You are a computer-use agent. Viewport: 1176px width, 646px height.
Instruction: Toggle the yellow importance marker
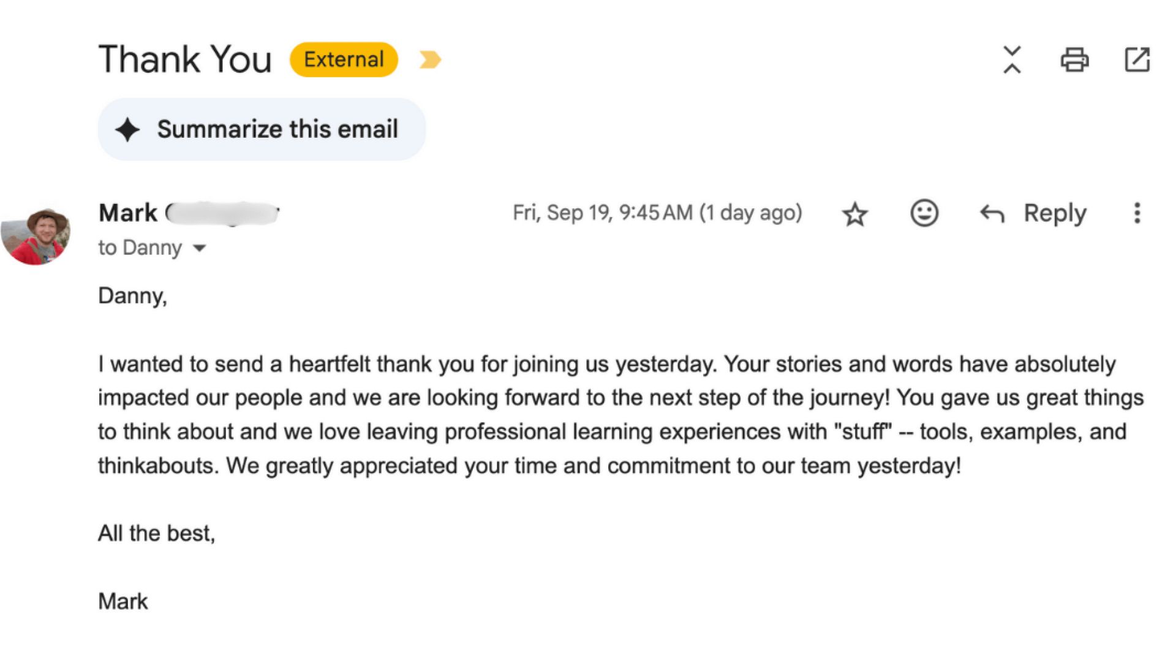pos(430,59)
